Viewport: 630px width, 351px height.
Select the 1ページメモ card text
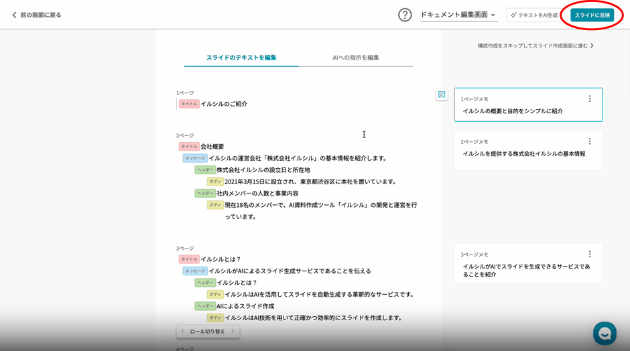click(x=513, y=111)
